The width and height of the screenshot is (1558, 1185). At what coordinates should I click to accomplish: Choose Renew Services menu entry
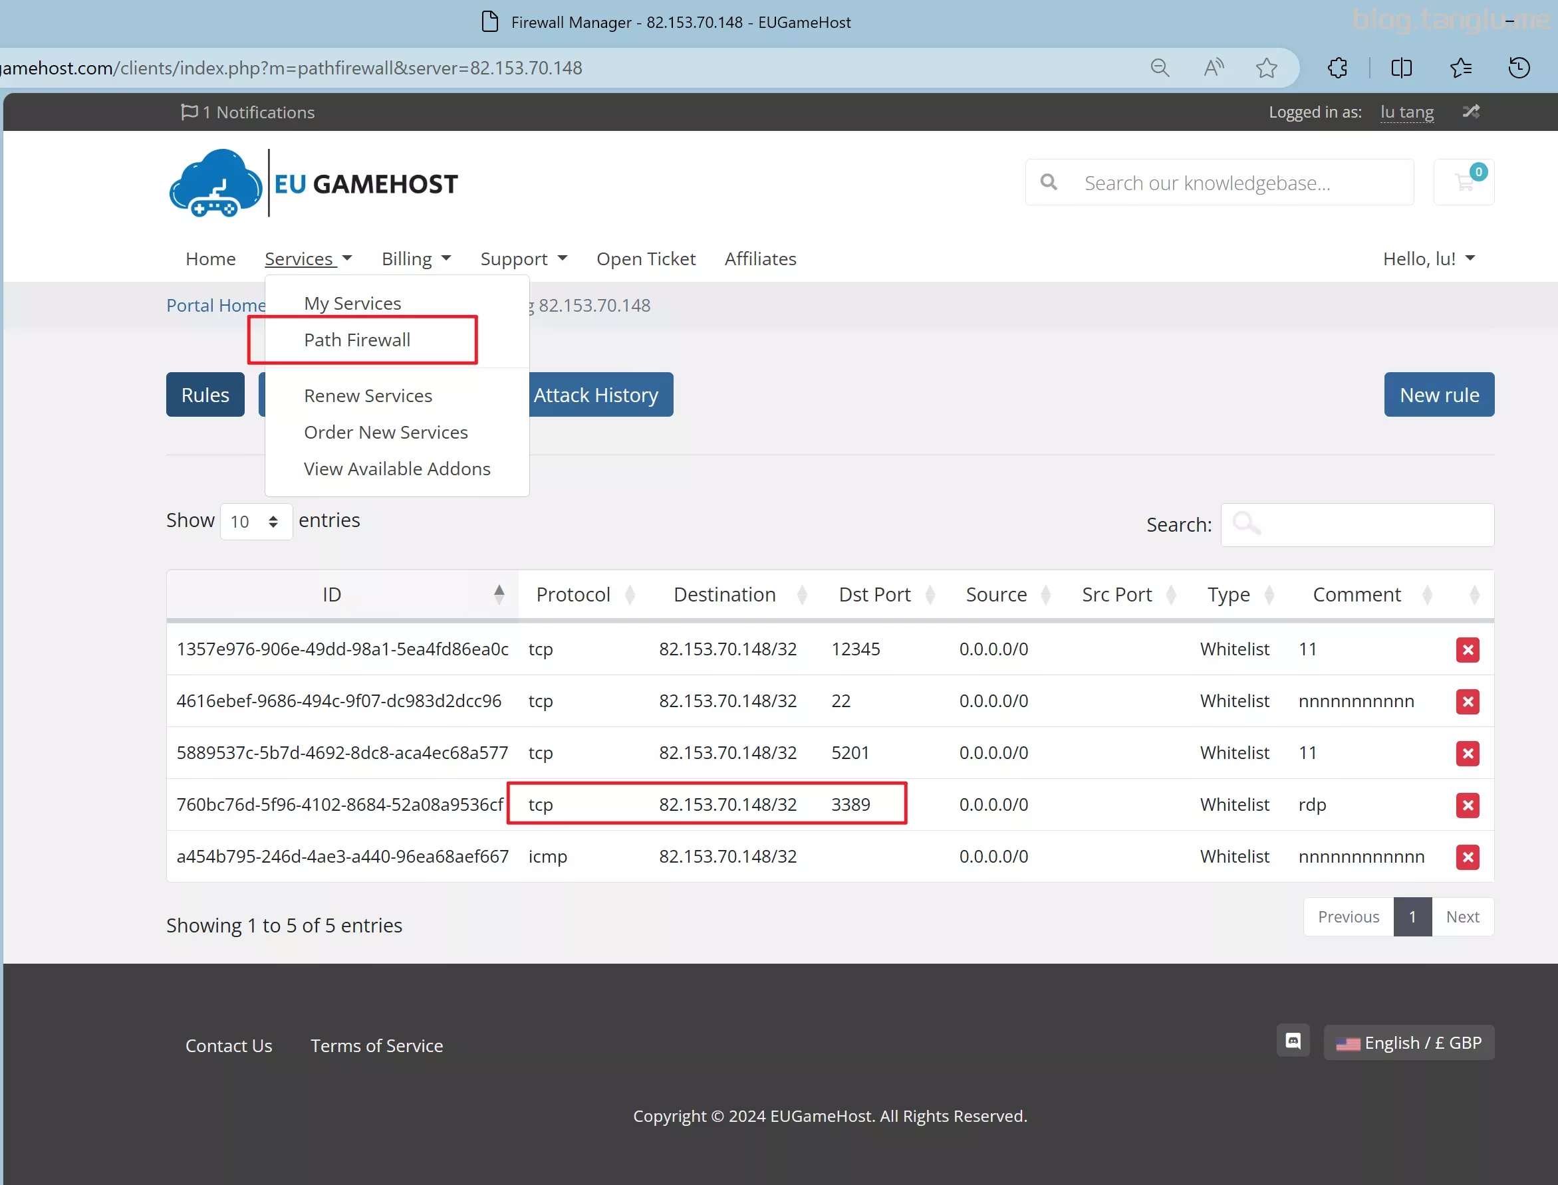[x=368, y=395]
